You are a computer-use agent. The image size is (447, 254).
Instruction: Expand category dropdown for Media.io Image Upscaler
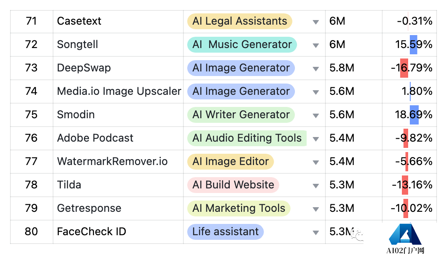pyautogui.click(x=315, y=92)
